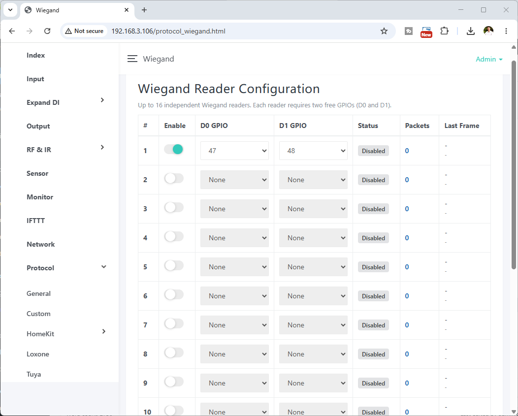The height and width of the screenshot is (416, 518).
Task: Click the extension icon with the red New badge
Action: 426,32
